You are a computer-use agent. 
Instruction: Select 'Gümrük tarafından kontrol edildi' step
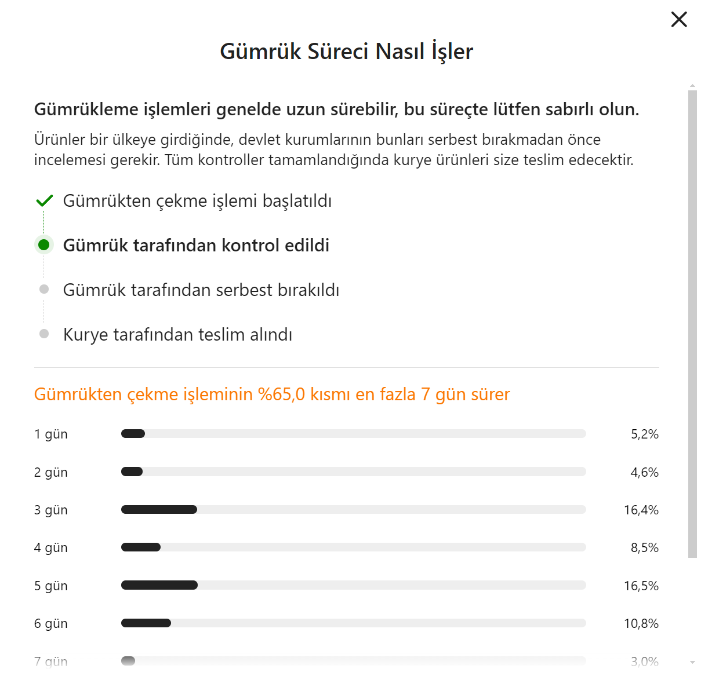click(196, 246)
